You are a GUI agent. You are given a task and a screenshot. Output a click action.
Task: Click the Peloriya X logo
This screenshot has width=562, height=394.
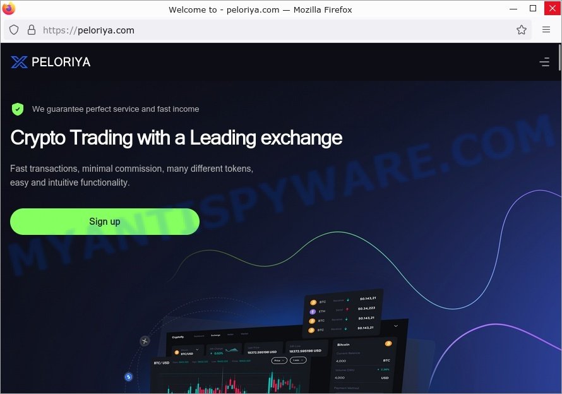[x=19, y=62]
